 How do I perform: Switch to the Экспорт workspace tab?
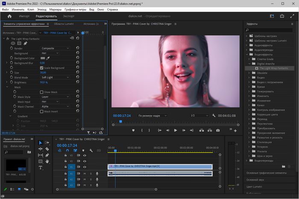click(x=68, y=16)
